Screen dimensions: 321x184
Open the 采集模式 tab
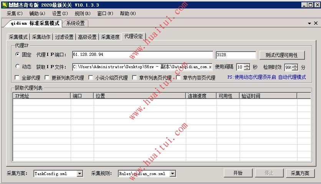(18, 37)
